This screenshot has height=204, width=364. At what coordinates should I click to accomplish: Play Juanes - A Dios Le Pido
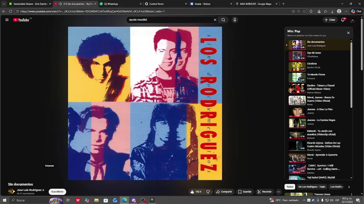click(318, 112)
